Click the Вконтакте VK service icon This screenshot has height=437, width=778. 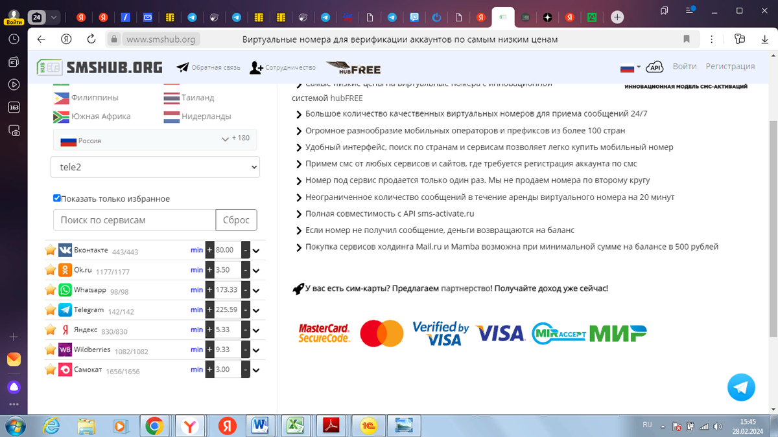65,250
